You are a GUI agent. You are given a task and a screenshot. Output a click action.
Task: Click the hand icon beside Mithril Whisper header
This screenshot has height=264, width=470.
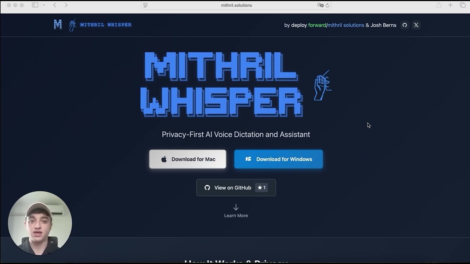coord(73,25)
